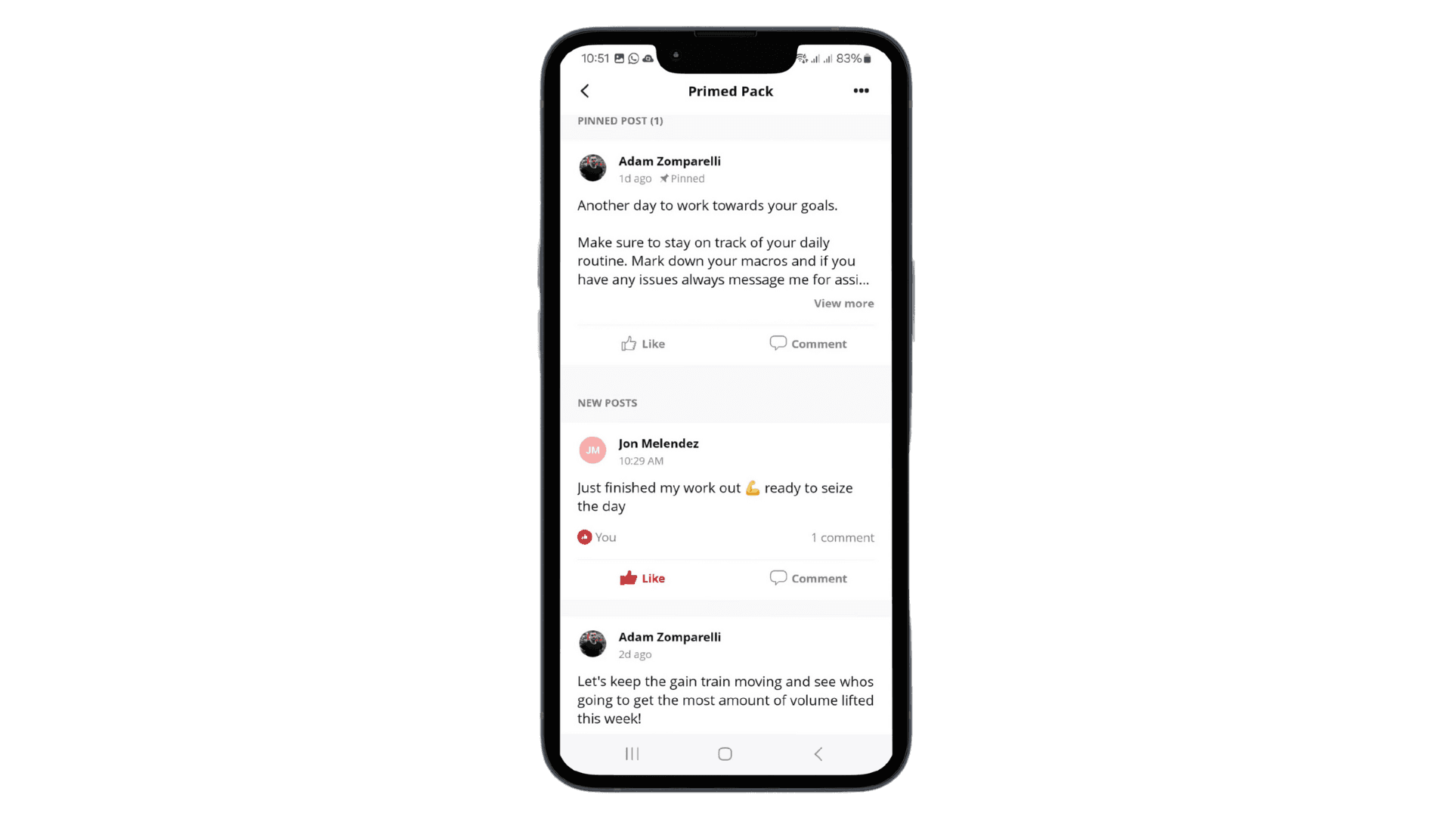Expand the NEW POSTS section
Image resolution: width=1451 pixels, height=816 pixels.
[x=607, y=403]
